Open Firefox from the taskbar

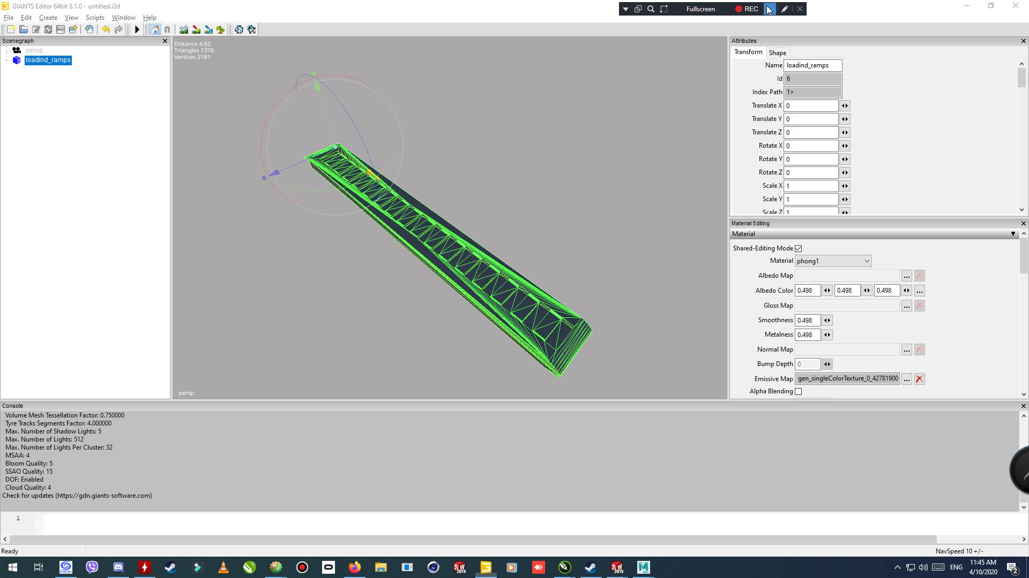click(355, 567)
